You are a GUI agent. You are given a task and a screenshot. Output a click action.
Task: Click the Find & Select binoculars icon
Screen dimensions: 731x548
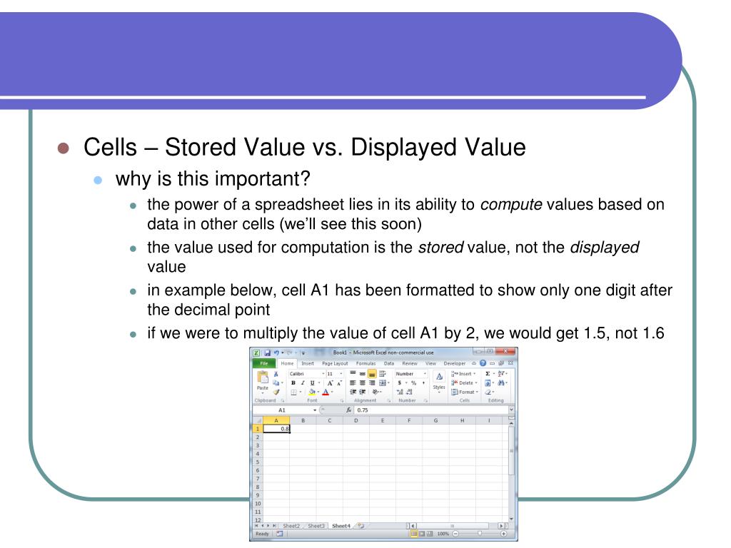coord(501,382)
